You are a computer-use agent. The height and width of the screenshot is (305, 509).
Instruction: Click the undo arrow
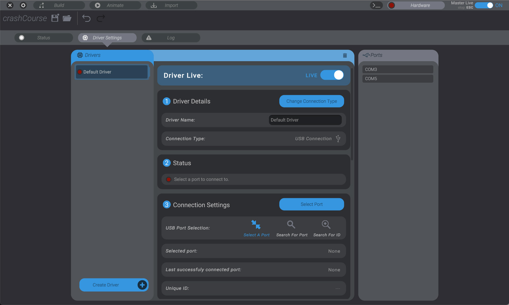point(86,18)
